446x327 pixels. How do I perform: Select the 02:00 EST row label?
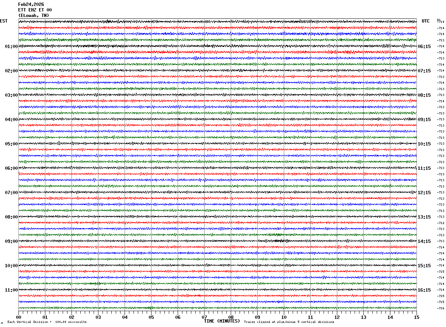click(x=11, y=71)
